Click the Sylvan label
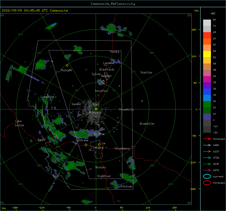226x211 pixels. tap(96, 74)
